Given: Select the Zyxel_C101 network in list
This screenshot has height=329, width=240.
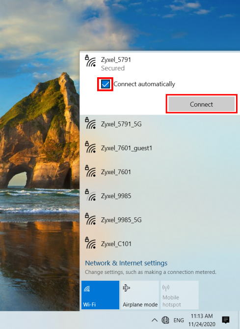Looking at the screenshot, I should click(x=160, y=243).
